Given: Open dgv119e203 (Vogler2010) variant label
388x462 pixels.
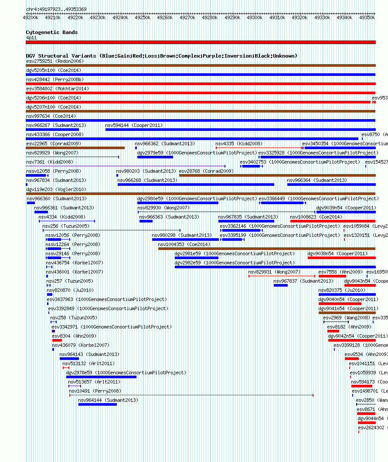Looking at the screenshot, I should (56, 189).
